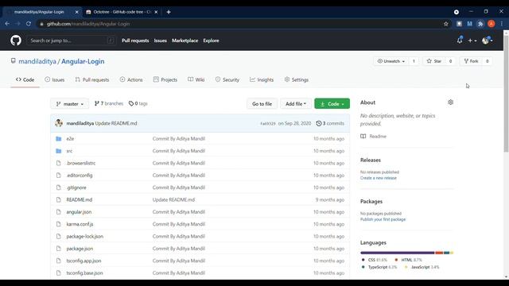Open angular.json file
Screen dimensions: 509x286
click(79, 212)
